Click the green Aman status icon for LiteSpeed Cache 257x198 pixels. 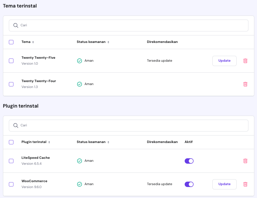pyautogui.click(x=80, y=161)
